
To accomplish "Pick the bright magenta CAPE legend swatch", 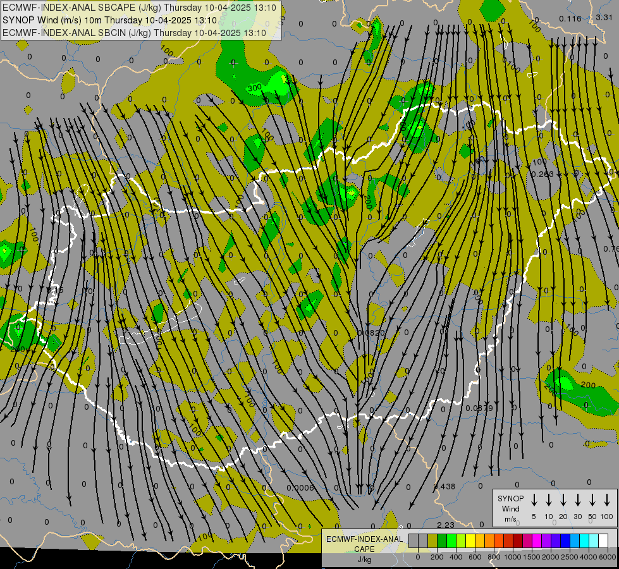I will (537, 541).
